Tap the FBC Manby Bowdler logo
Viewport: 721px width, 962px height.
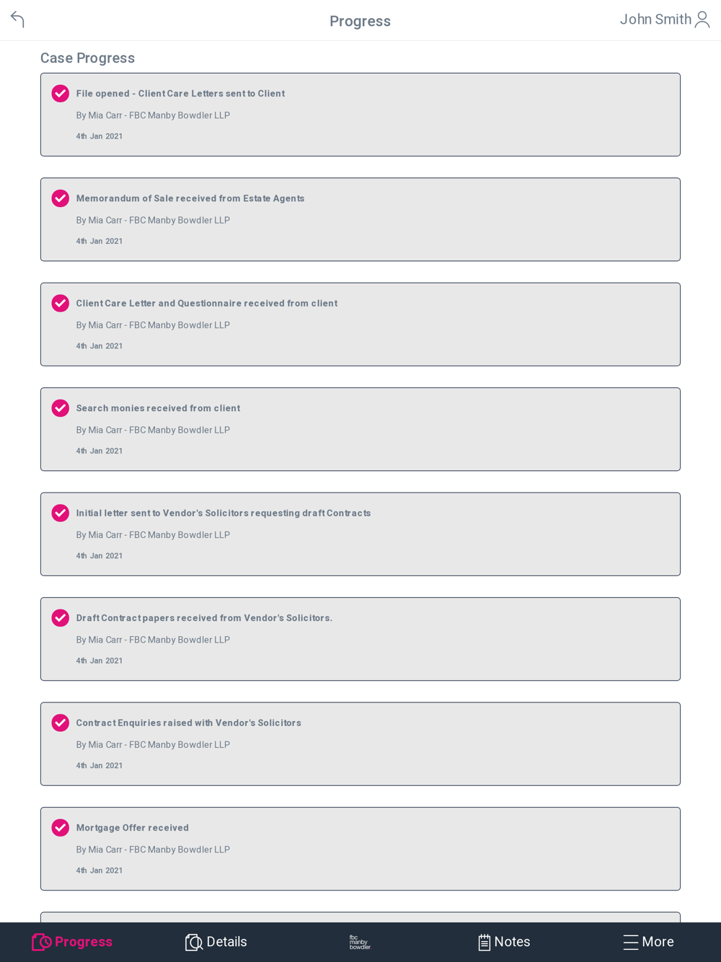pyautogui.click(x=360, y=942)
